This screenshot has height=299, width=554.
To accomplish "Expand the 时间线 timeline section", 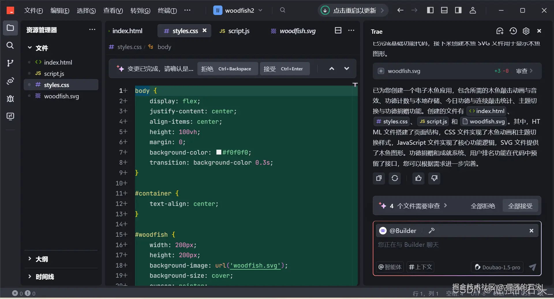I will [x=45, y=277].
